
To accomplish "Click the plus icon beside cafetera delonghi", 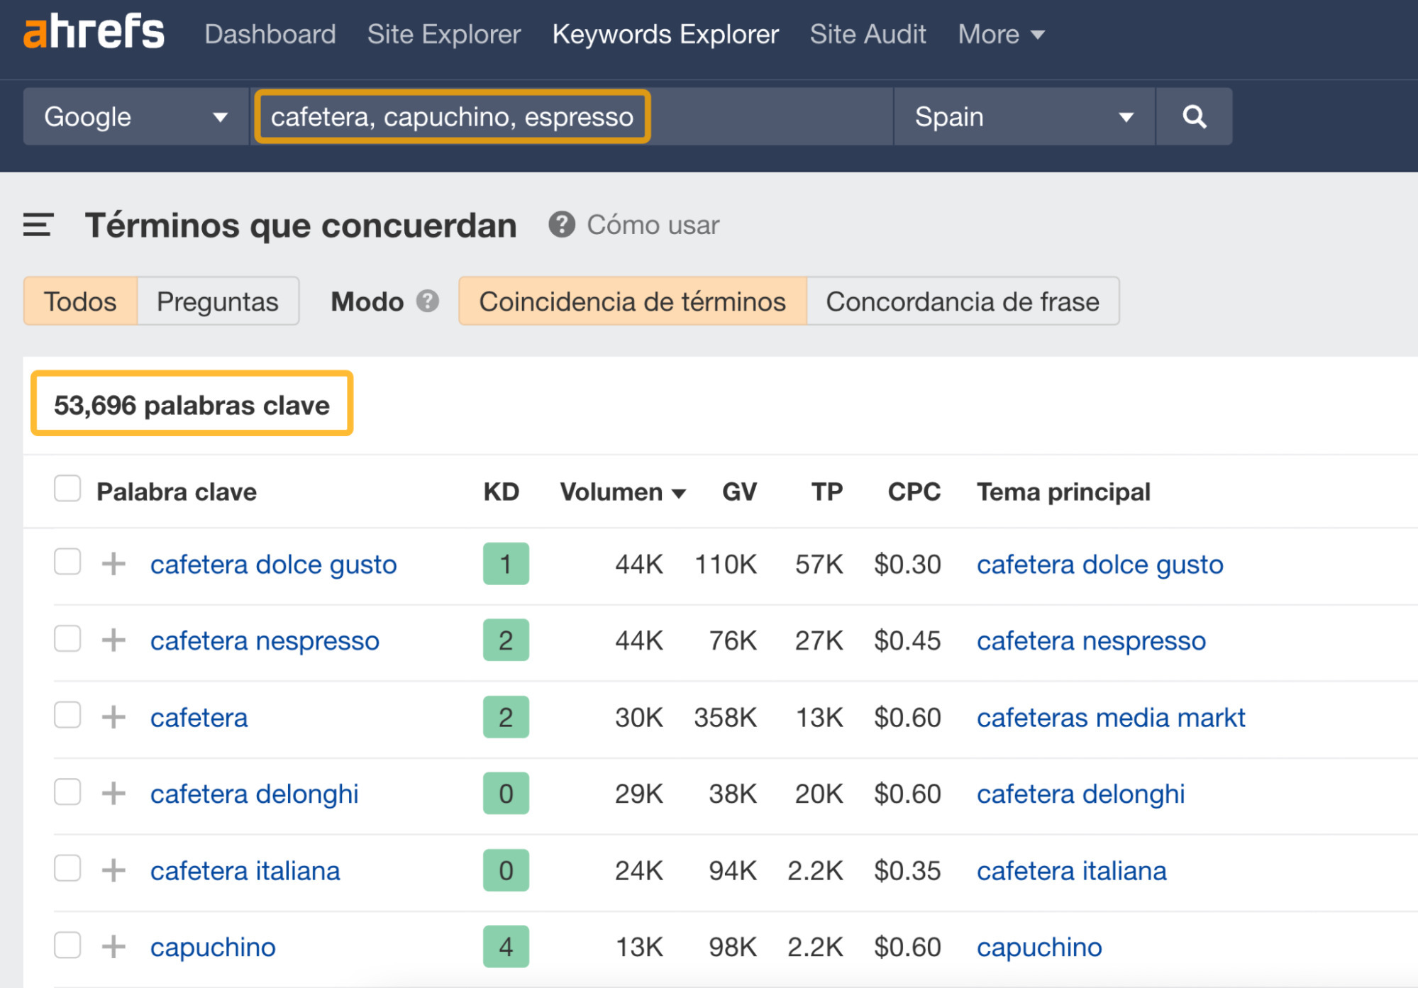I will pos(112,794).
